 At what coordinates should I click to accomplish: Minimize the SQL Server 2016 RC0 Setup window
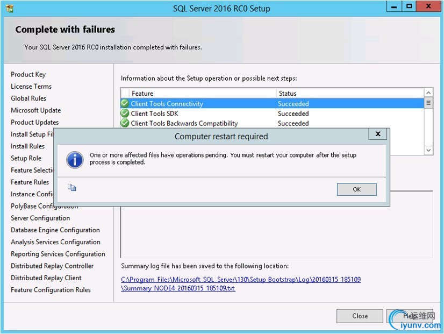[394, 6]
